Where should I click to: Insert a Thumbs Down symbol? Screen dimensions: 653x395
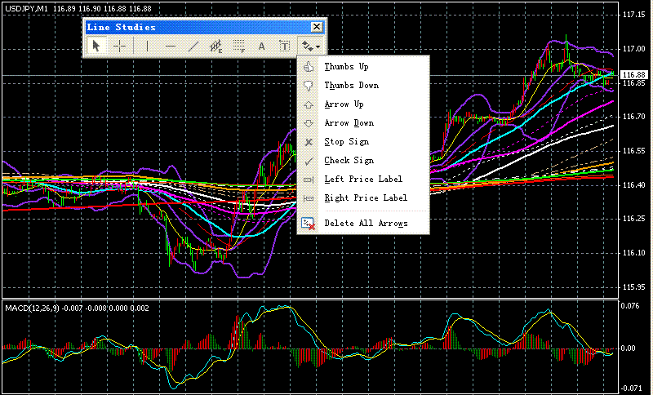pos(351,86)
